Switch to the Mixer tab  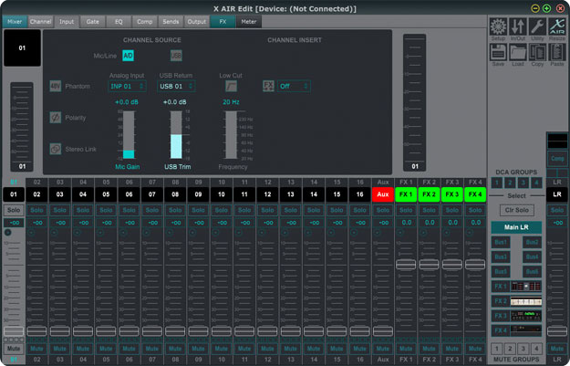tap(15, 22)
